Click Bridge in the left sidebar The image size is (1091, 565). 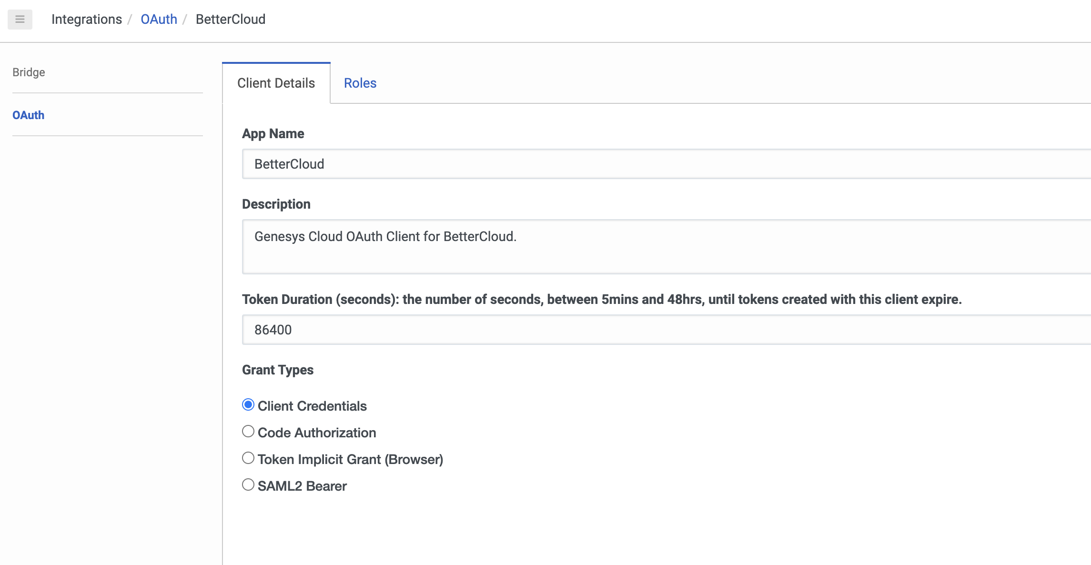point(29,72)
